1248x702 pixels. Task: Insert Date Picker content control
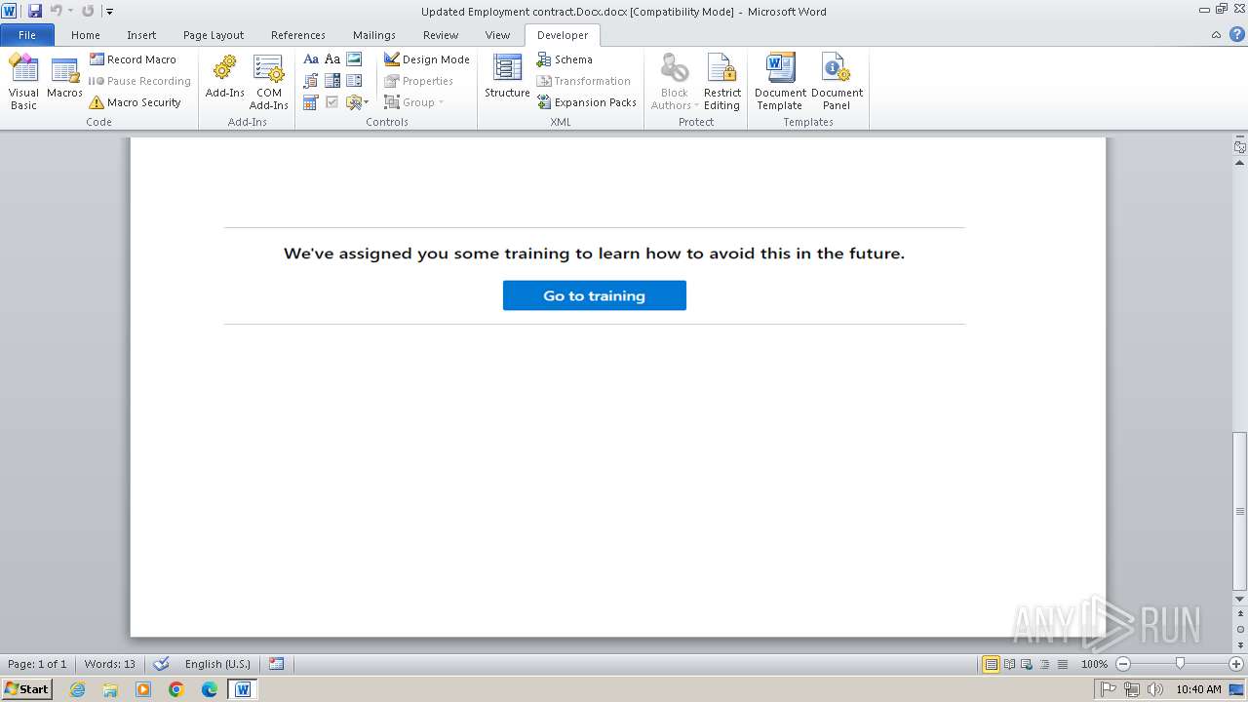click(311, 102)
